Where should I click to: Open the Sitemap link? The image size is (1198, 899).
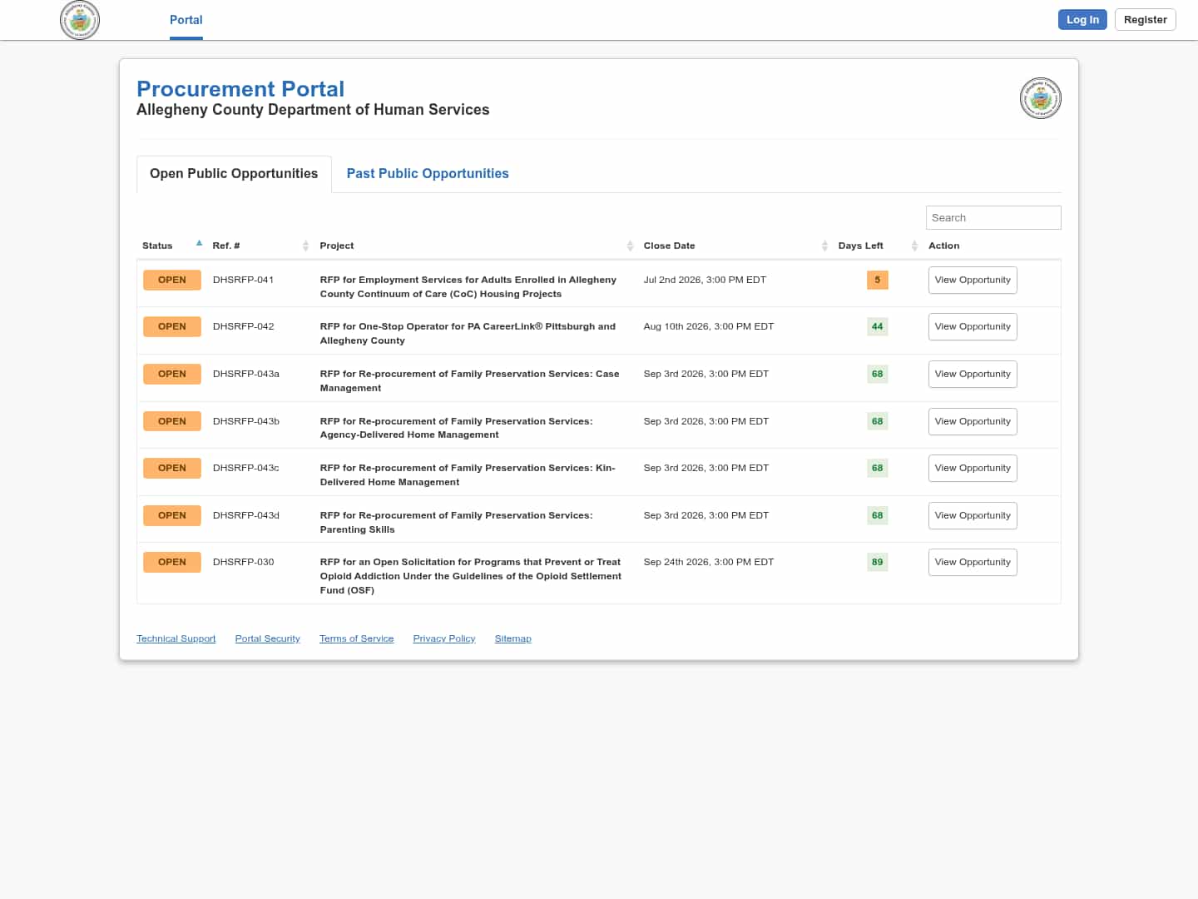coord(513,639)
